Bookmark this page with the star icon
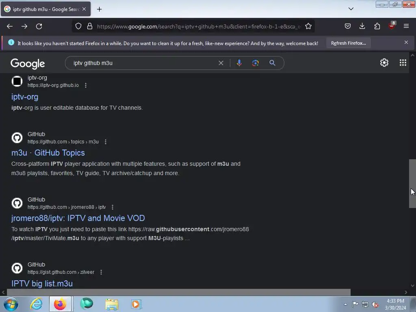The image size is (416, 312). [x=308, y=26]
